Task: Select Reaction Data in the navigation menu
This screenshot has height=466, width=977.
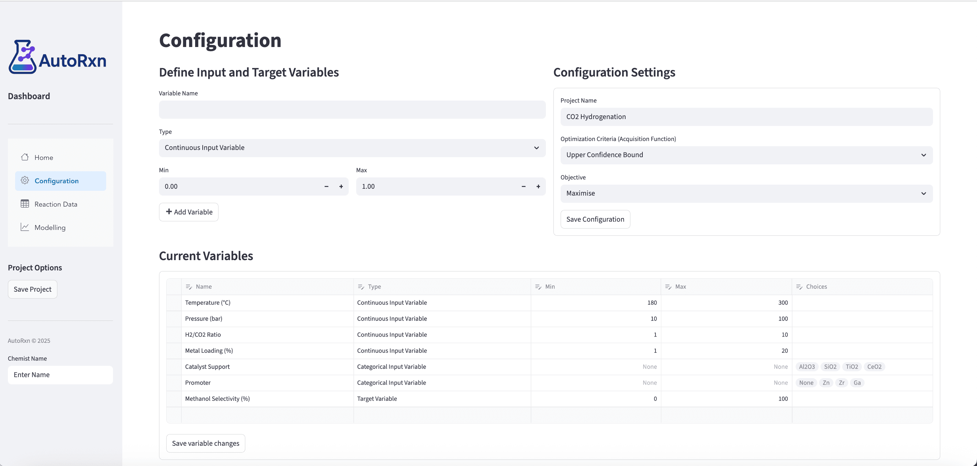Action: point(55,204)
